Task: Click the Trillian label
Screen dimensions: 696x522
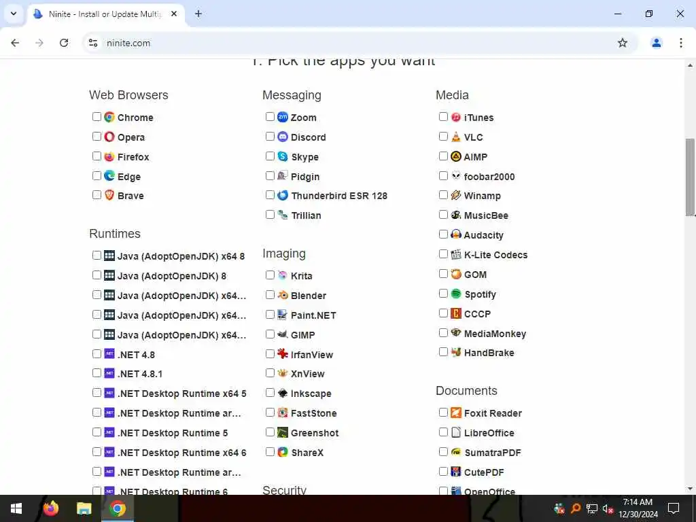Action: point(306,215)
